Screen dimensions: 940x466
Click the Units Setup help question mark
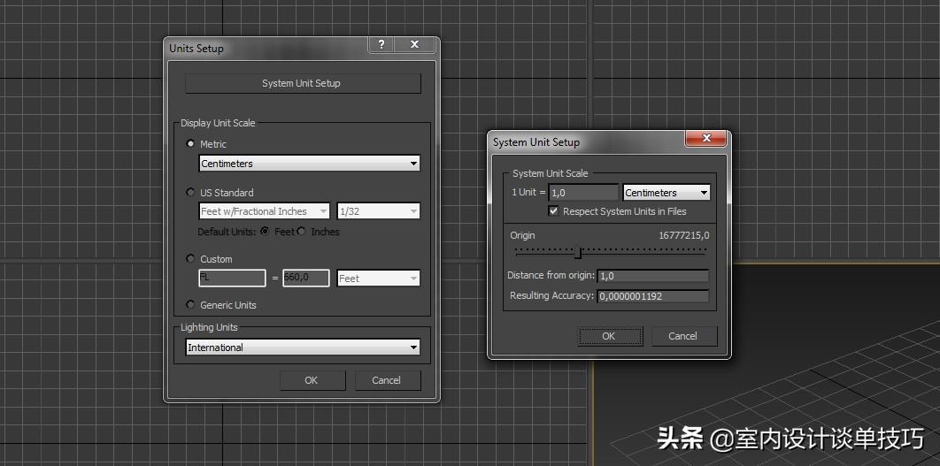point(381,45)
